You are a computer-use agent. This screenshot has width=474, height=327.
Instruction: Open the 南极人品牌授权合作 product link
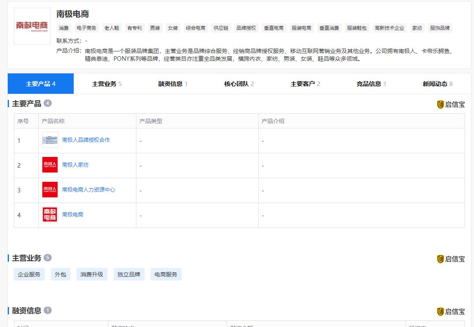click(x=87, y=140)
